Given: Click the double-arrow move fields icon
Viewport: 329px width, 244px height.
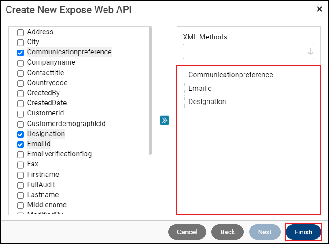Looking at the screenshot, I should point(164,120).
